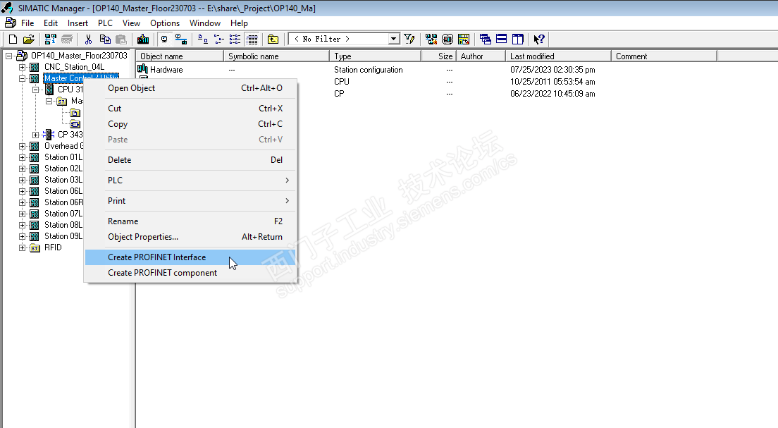Click the Hardware object icon in list

click(143, 69)
